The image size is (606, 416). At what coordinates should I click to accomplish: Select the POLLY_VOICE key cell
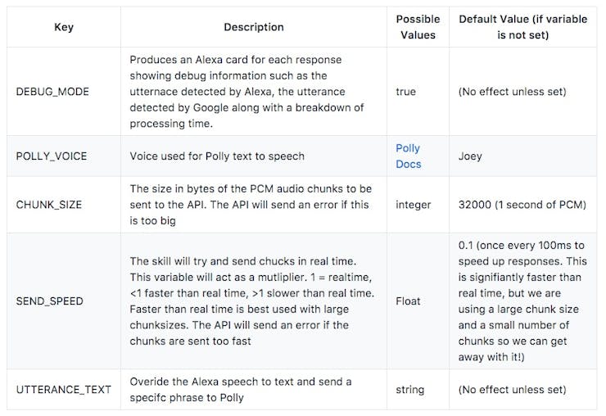[x=64, y=156]
